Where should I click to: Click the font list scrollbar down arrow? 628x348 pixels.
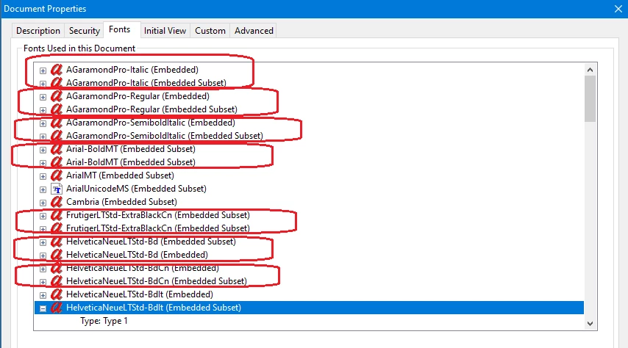pos(590,323)
